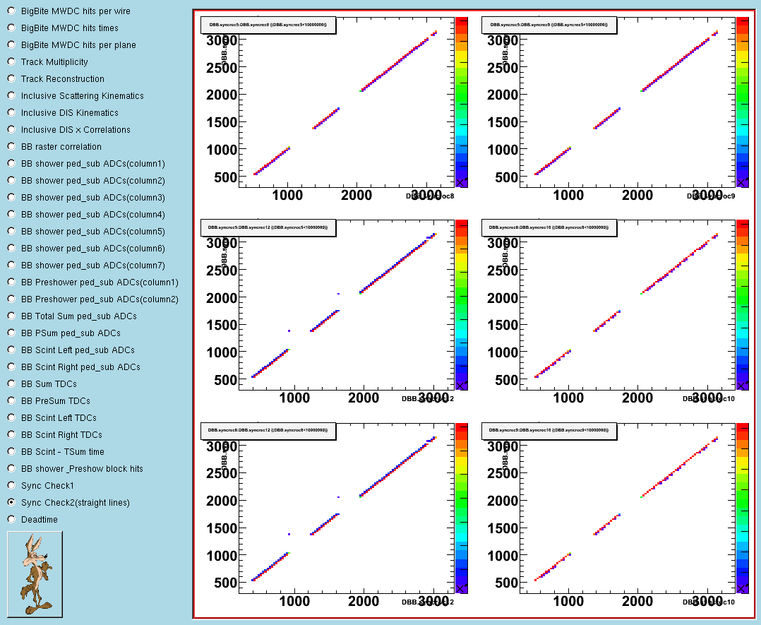This screenshot has height=625, width=761.
Task: Click the syncroc5:syncroc9 plot title box
Action: click(x=549, y=25)
